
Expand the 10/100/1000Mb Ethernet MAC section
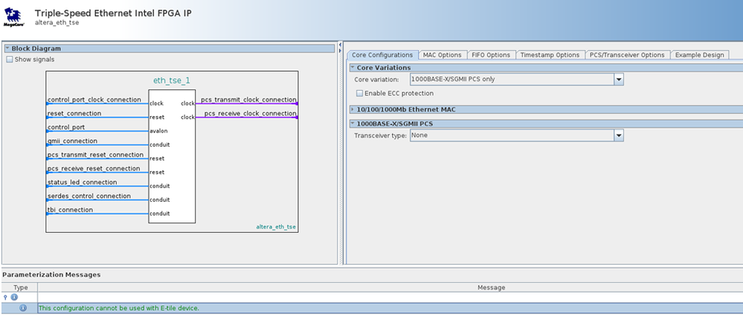point(353,109)
